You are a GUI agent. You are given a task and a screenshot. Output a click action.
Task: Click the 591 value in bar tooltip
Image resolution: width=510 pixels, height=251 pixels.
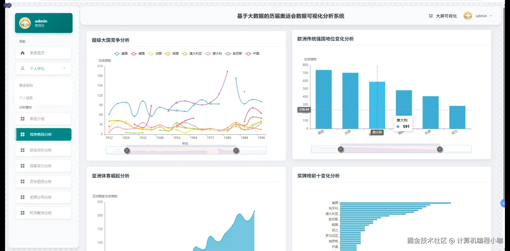click(406, 126)
